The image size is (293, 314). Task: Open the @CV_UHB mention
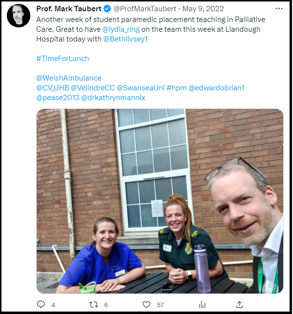coord(52,88)
